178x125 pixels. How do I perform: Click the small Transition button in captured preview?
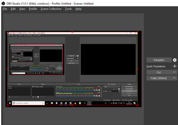tap(71, 56)
